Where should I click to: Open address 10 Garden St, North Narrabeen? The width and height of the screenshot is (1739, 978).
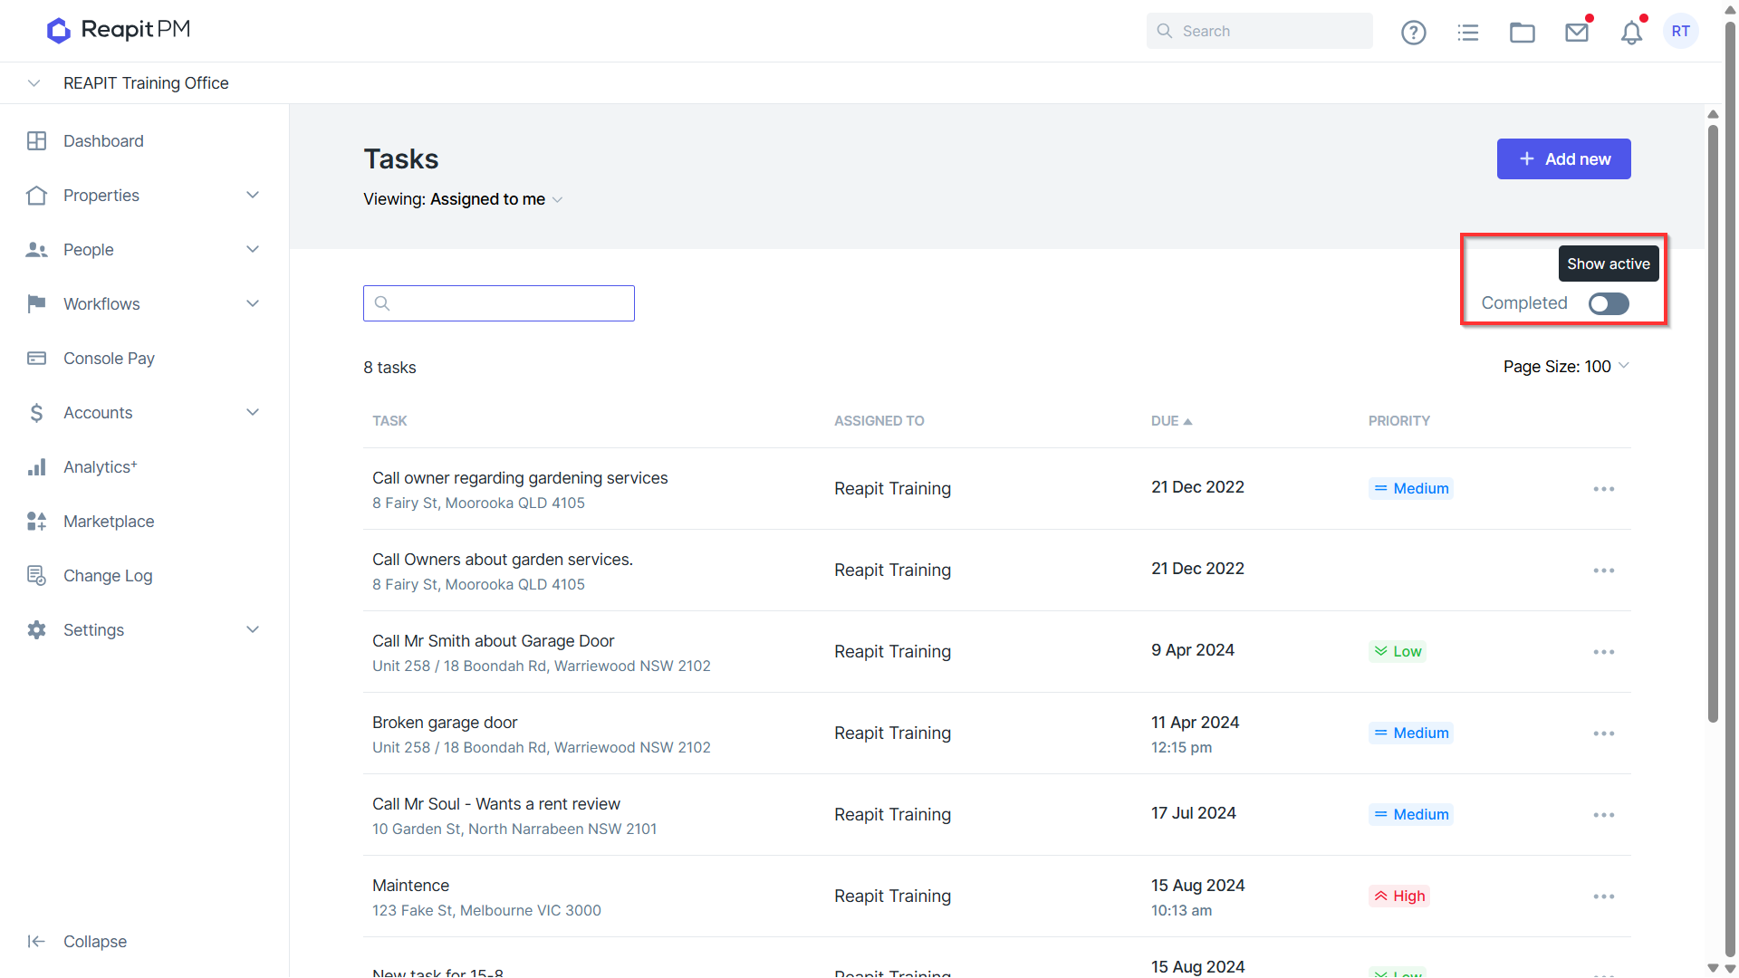[514, 829]
